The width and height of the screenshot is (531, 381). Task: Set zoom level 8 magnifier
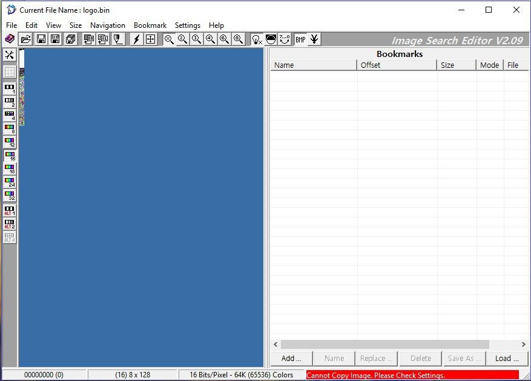238,39
